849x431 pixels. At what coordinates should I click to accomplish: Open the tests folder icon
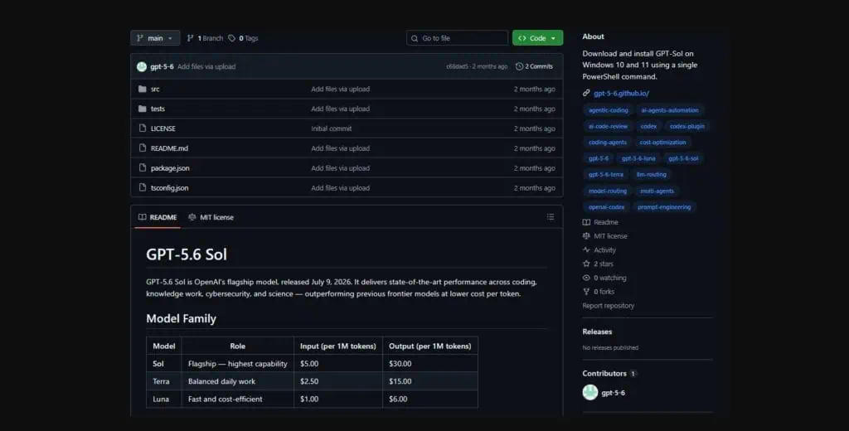tap(143, 109)
